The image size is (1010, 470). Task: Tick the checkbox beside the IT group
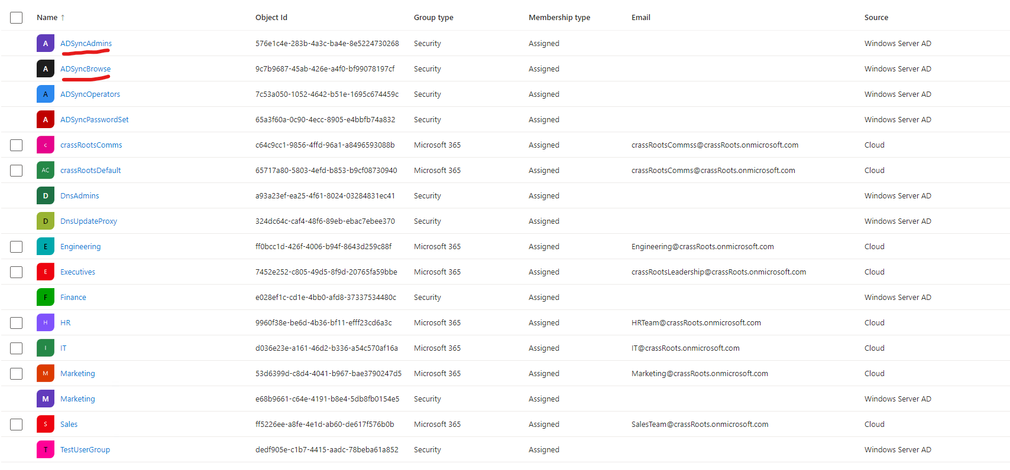[17, 348]
